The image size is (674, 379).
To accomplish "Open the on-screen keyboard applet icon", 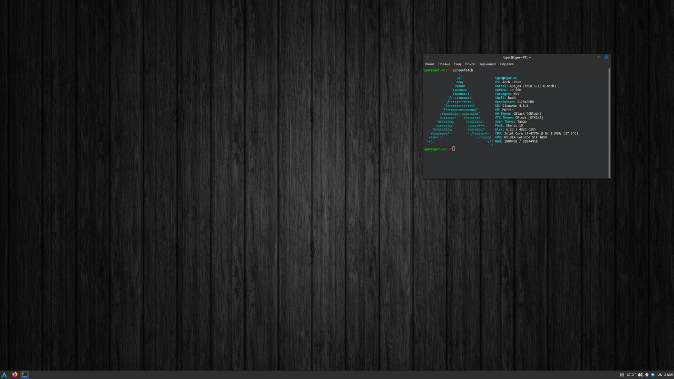I will (622, 375).
